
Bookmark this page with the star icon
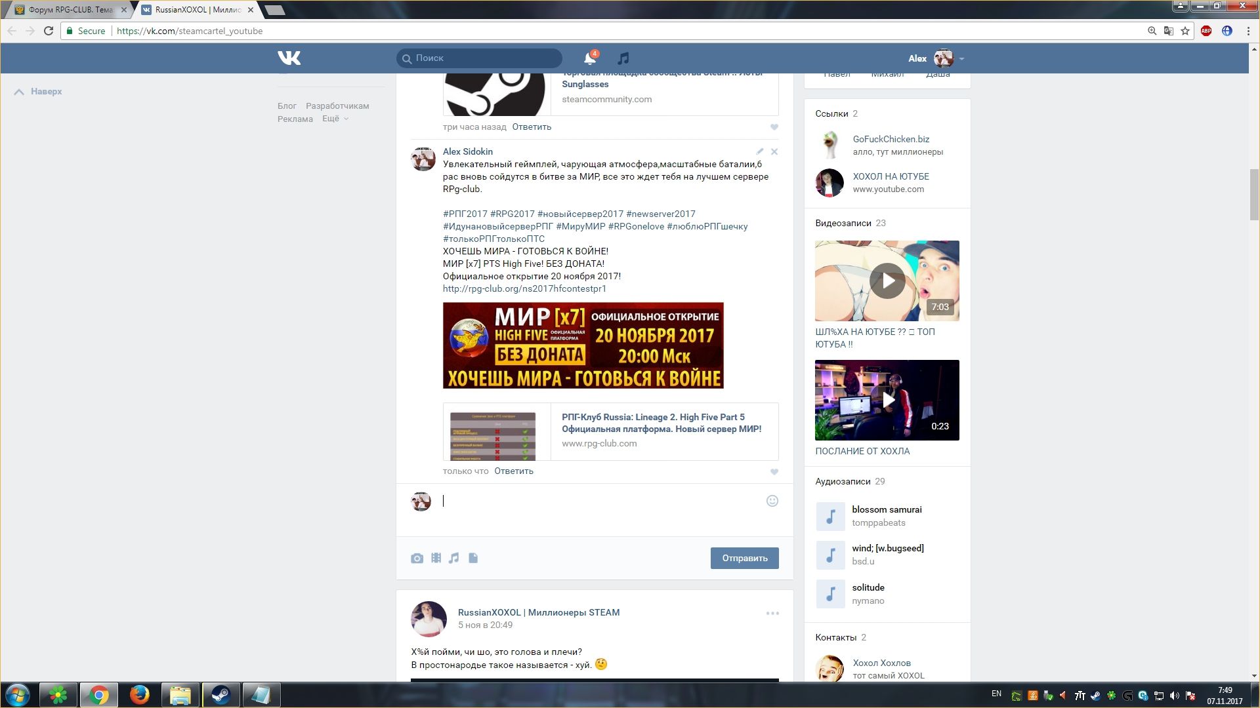(x=1185, y=31)
